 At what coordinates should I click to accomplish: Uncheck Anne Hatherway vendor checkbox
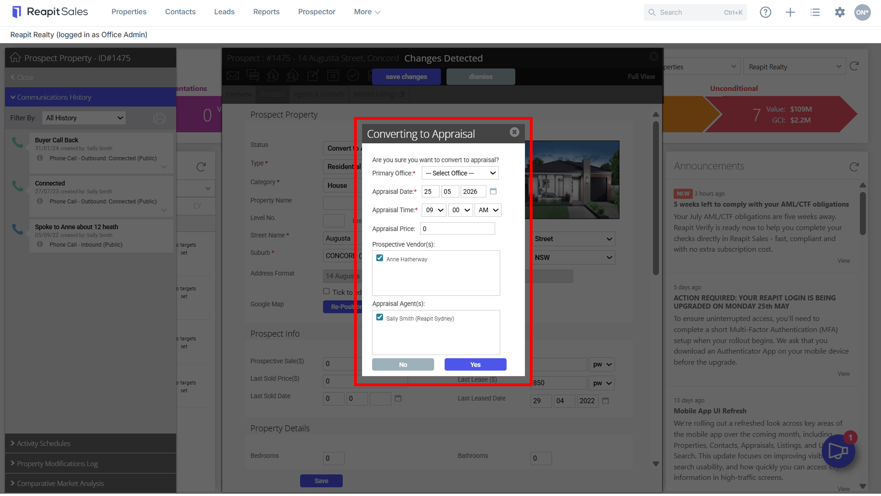pos(379,258)
